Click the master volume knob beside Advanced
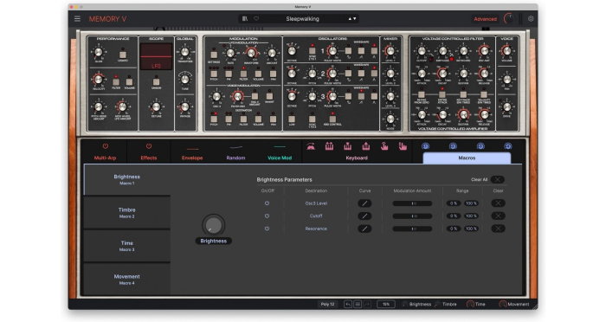The image size is (606, 322). click(x=509, y=18)
